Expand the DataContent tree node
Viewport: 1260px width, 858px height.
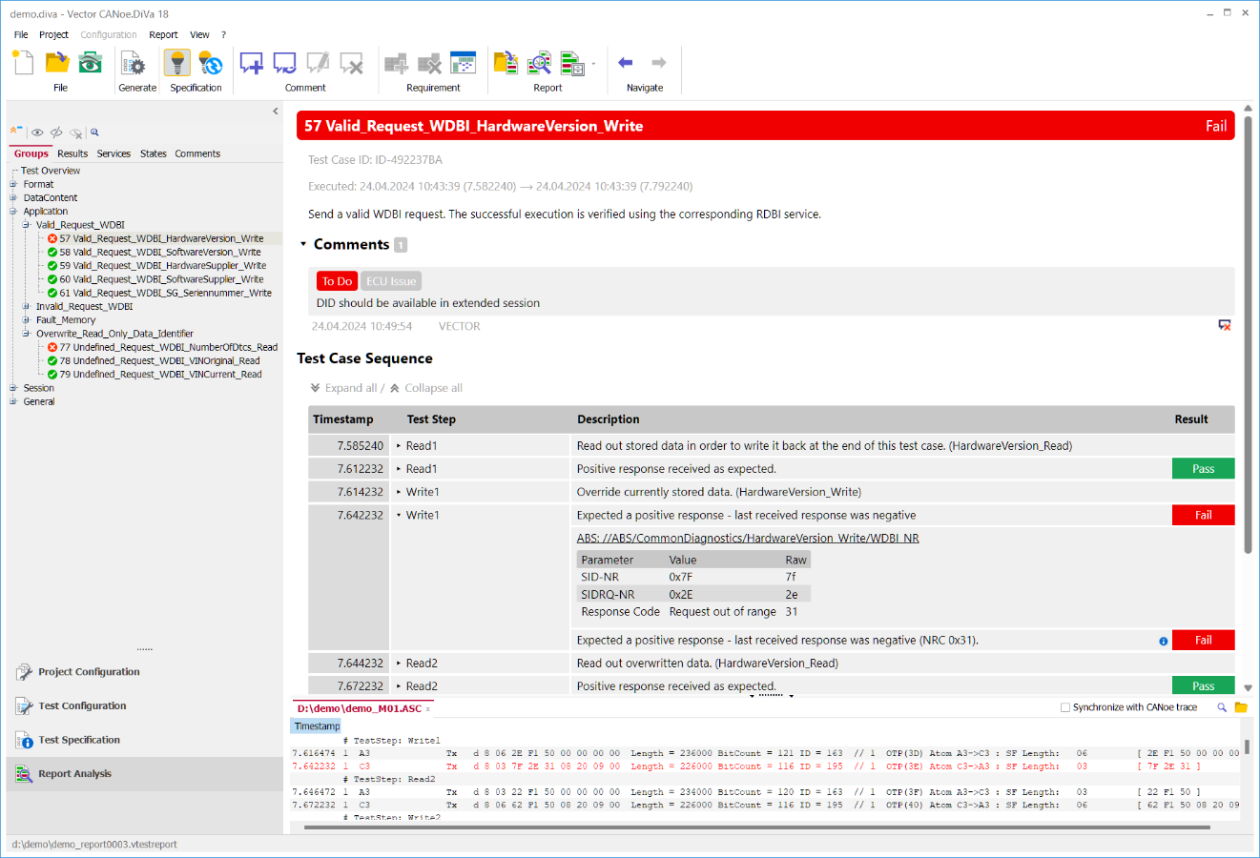point(13,197)
